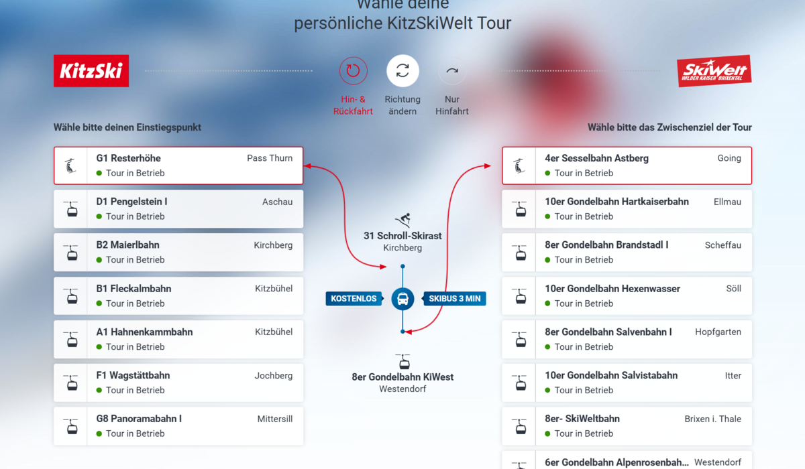Click the KOSTENLOS label
The height and width of the screenshot is (469, 805).
coord(354,298)
